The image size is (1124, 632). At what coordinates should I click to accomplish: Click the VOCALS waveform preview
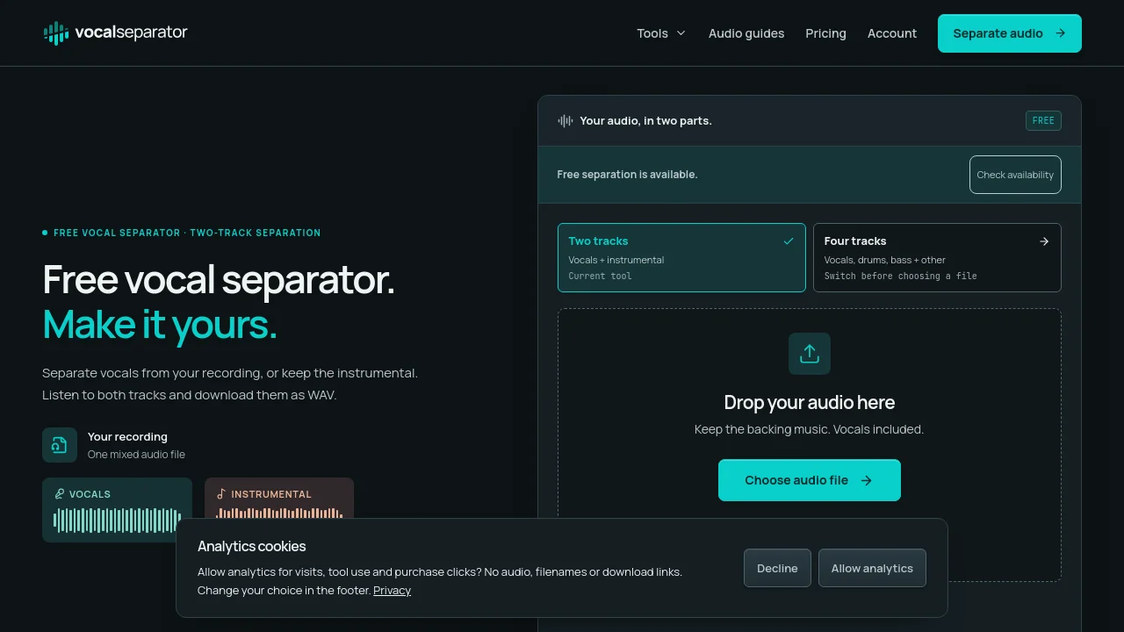117,521
